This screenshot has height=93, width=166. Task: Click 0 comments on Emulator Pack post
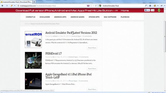pyautogui.click(x=87, y=36)
